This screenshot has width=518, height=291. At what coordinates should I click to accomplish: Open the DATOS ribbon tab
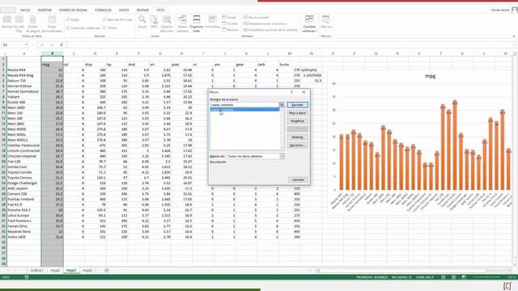pos(124,11)
